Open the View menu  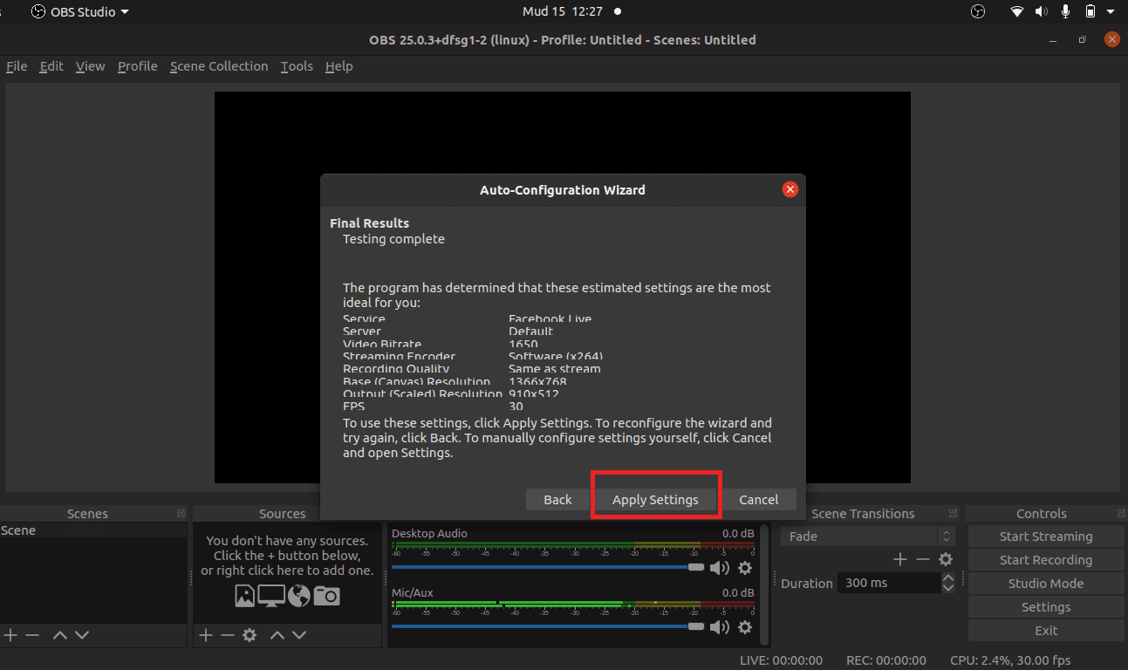click(x=90, y=66)
